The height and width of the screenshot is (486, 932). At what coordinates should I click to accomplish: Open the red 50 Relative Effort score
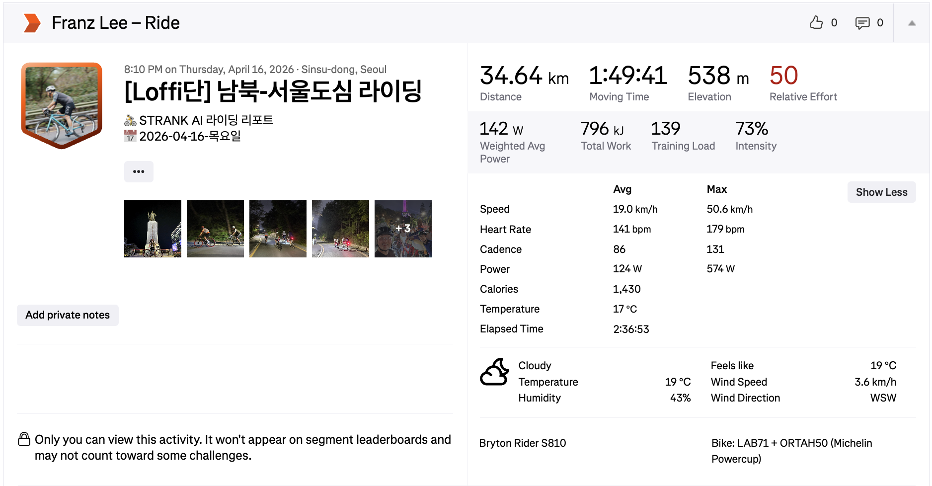(x=784, y=76)
